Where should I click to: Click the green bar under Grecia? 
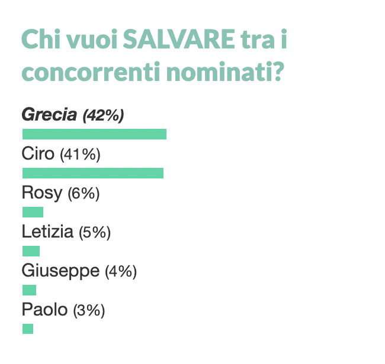[95, 134]
